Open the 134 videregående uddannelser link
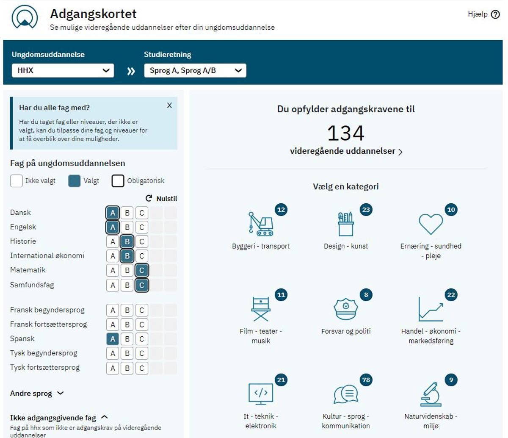508x438 pixels. (345, 151)
